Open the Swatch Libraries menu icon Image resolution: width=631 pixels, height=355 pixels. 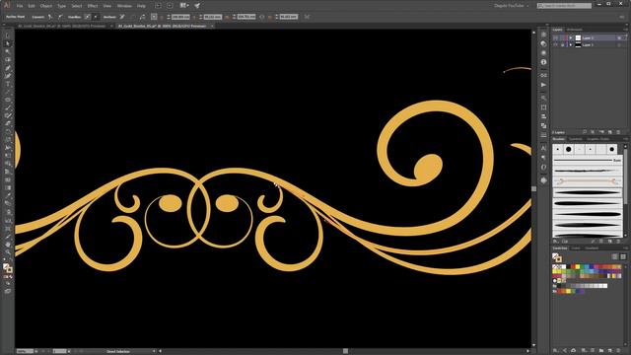(x=555, y=351)
